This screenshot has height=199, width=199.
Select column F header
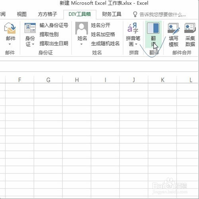(20, 80)
